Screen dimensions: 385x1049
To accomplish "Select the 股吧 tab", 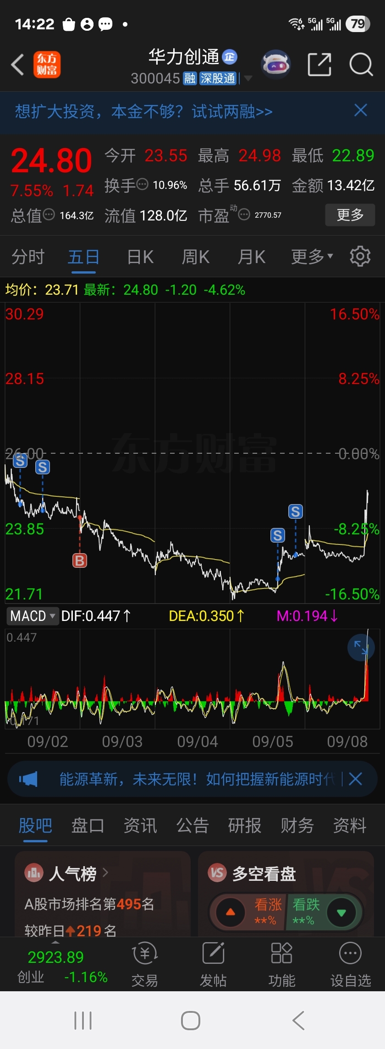I will pos(35,826).
